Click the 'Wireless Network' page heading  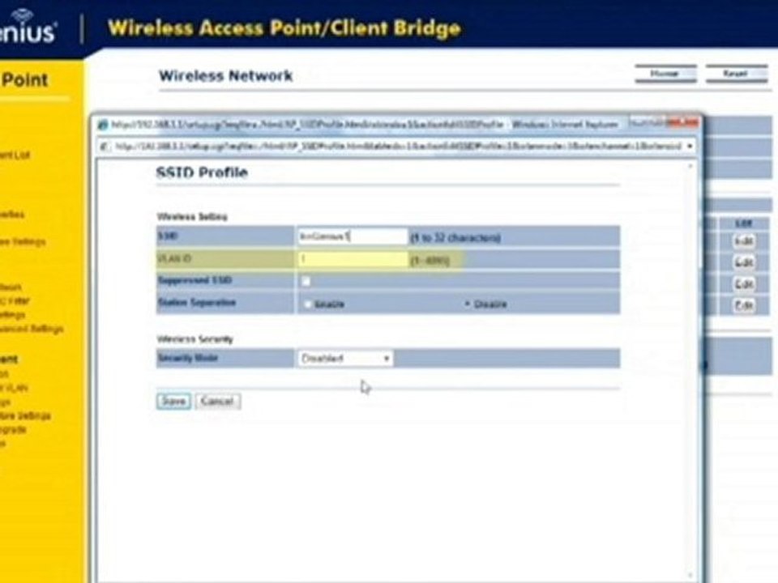(x=226, y=76)
